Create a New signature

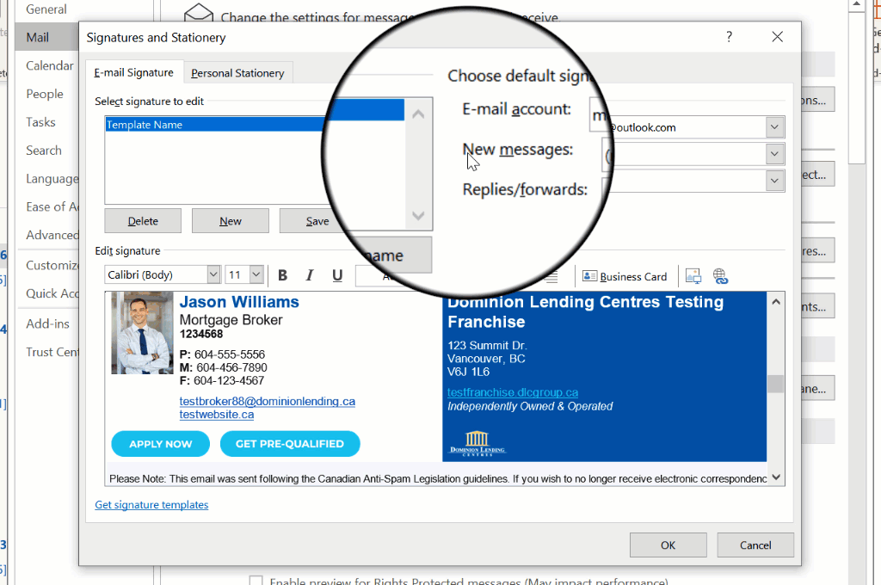[x=231, y=221]
